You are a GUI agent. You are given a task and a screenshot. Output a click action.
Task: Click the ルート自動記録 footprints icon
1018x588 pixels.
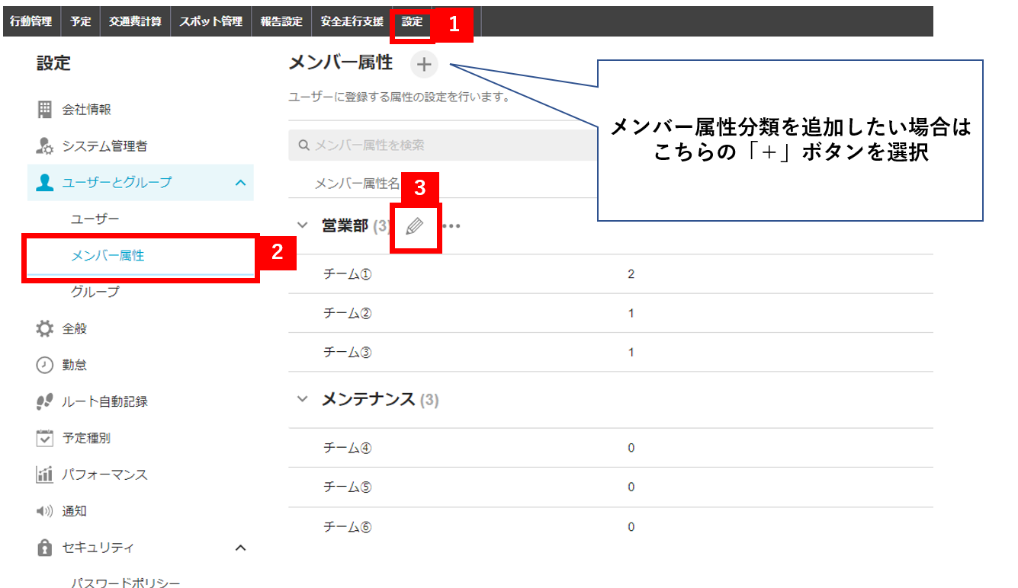pos(45,401)
